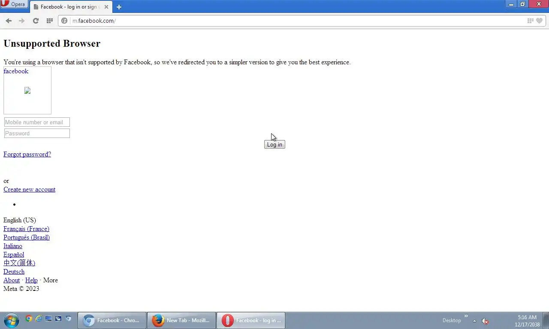
Task: Restore down the Opera window
Action: [x=523, y=4]
